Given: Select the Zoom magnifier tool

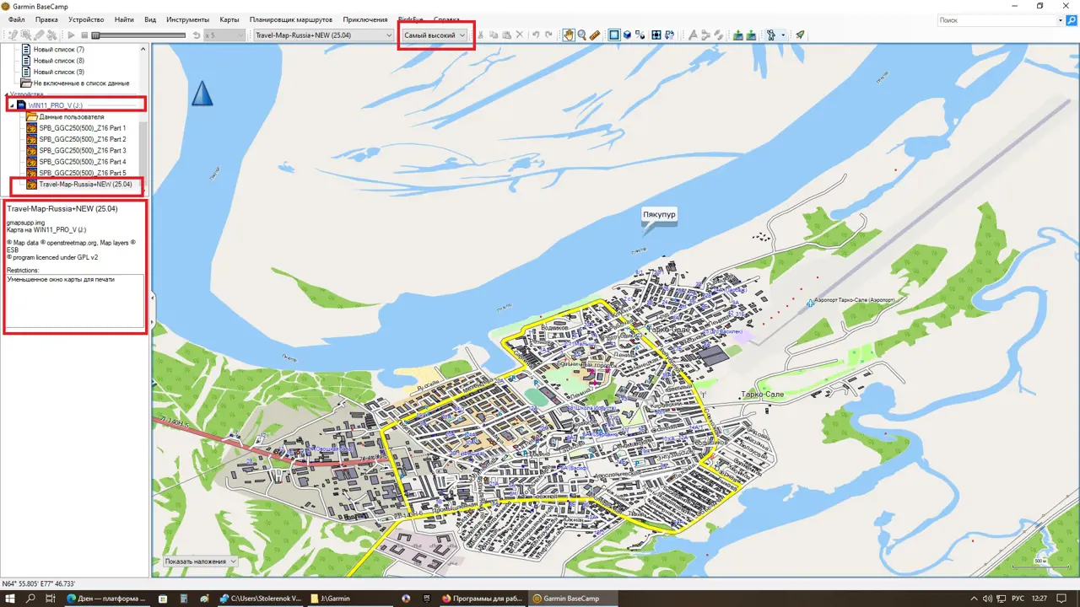Looking at the screenshot, I should 582,35.
